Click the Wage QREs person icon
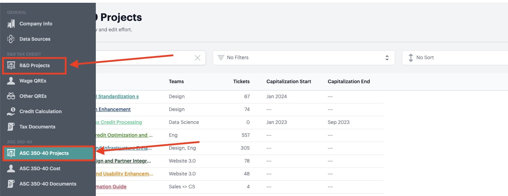The image size is (508, 196). coord(11,81)
